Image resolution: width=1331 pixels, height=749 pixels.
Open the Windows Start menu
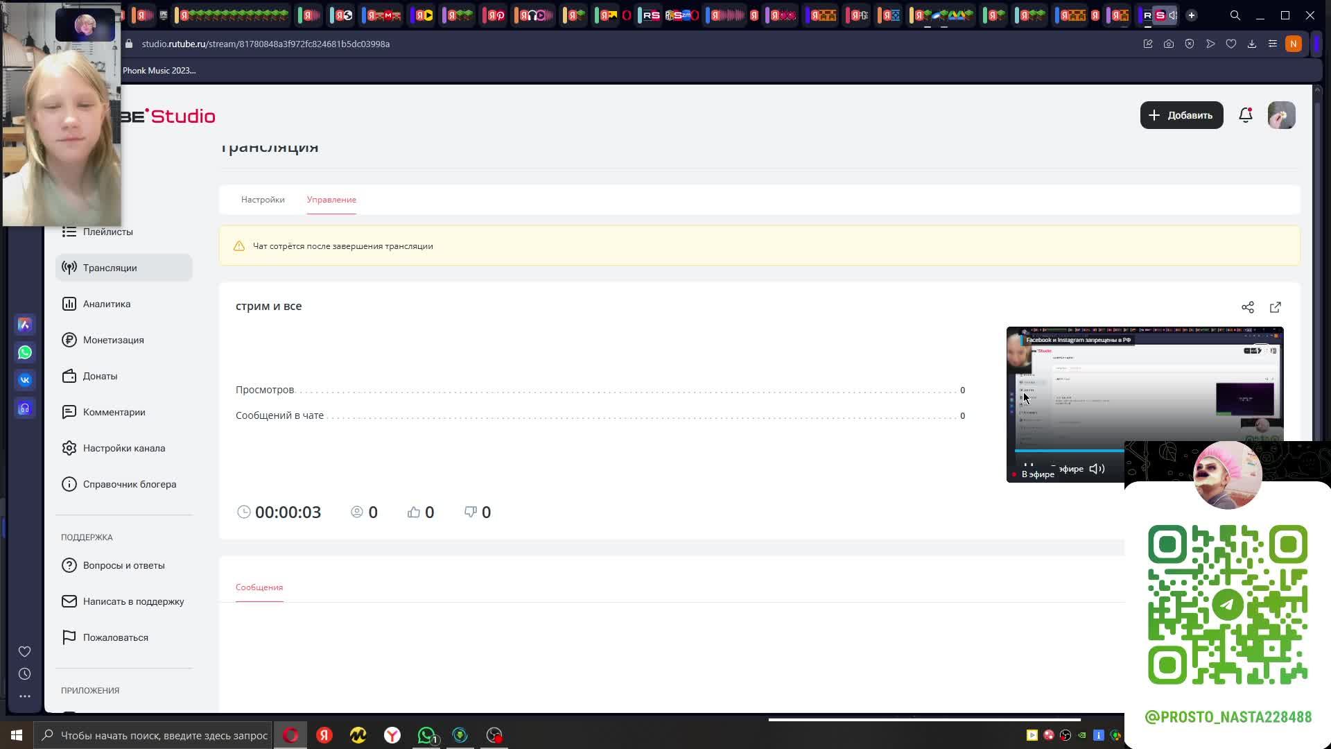tap(17, 735)
